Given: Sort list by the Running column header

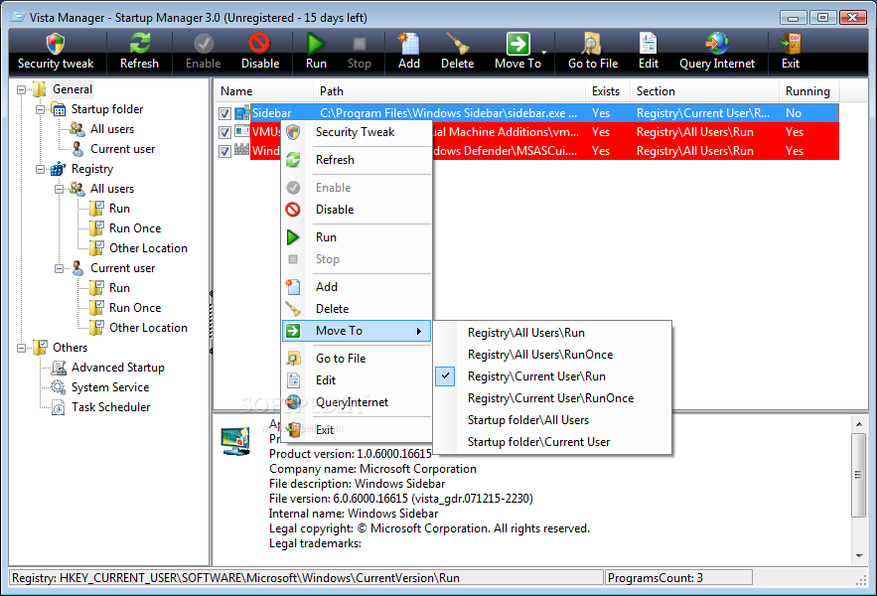Looking at the screenshot, I should click(x=809, y=91).
